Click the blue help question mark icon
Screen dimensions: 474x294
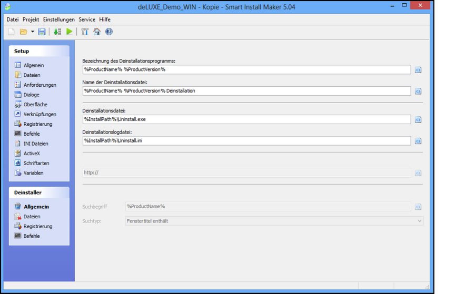(109, 32)
